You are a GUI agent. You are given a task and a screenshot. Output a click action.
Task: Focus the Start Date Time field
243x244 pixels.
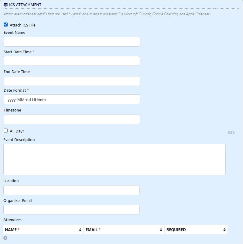click(x=72, y=61)
